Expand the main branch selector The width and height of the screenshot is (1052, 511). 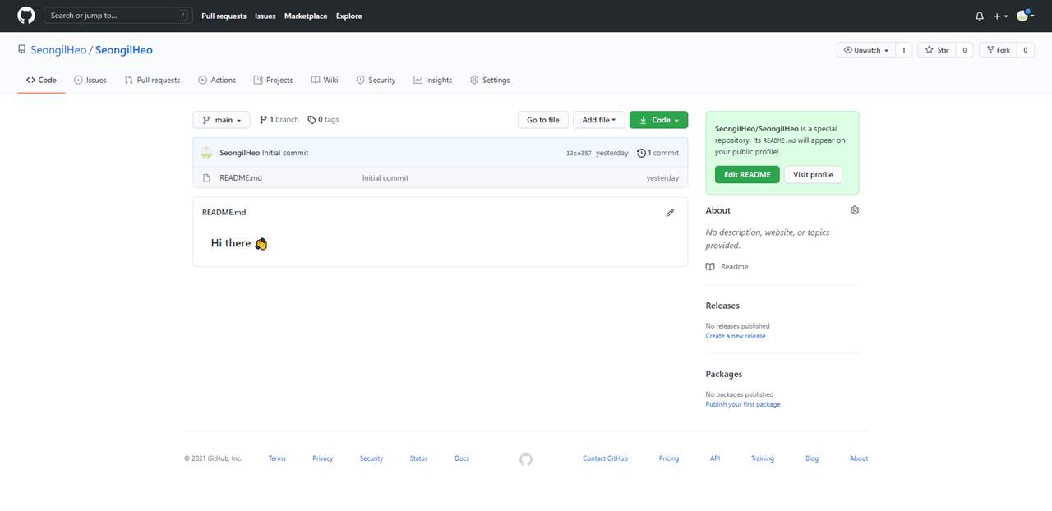click(x=222, y=120)
